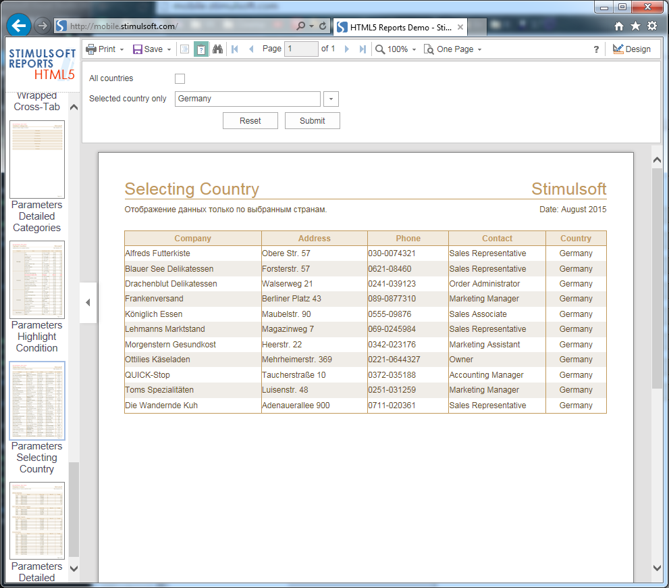Go to the previous page
This screenshot has width=669, height=588.
[x=251, y=49]
